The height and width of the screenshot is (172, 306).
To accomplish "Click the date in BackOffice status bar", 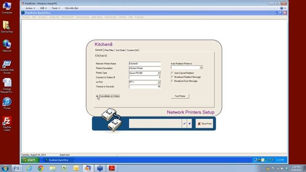I will [x=33, y=155].
